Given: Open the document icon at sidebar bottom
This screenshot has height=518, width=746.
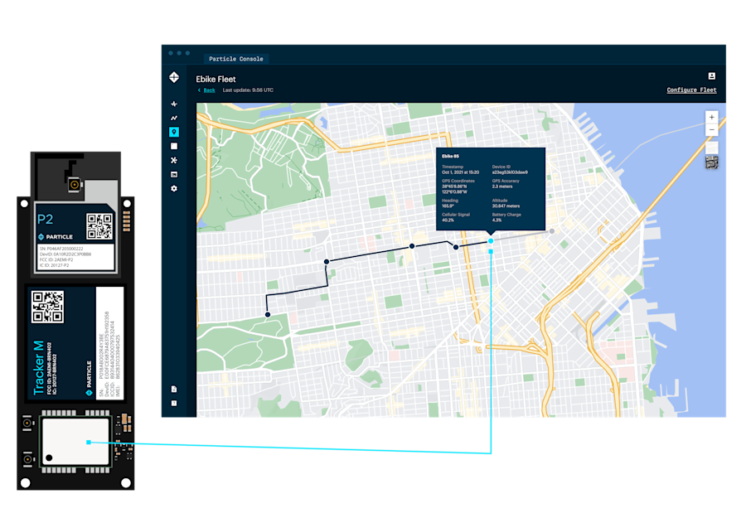Looking at the screenshot, I should tap(174, 389).
